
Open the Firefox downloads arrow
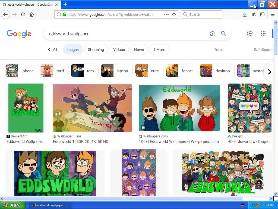pos(245,14)
